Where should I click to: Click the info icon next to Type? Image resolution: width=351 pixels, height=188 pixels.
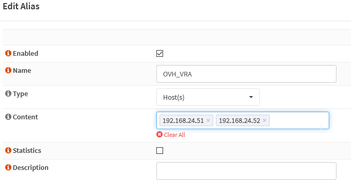pos(8,93)
